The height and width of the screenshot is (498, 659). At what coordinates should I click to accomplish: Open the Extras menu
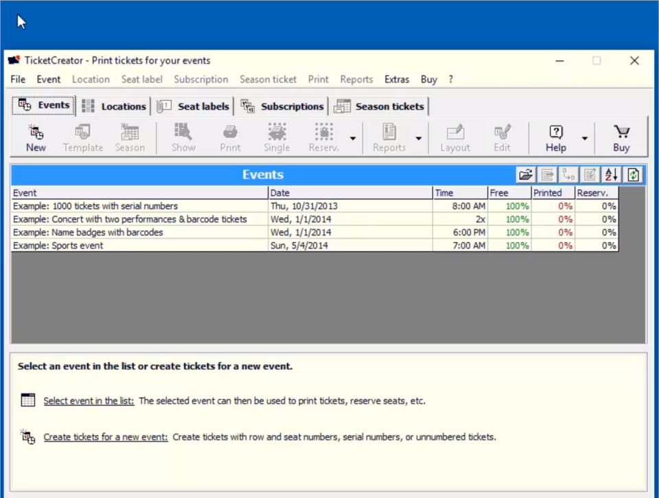pyautogui.click(x=396, y=80)
